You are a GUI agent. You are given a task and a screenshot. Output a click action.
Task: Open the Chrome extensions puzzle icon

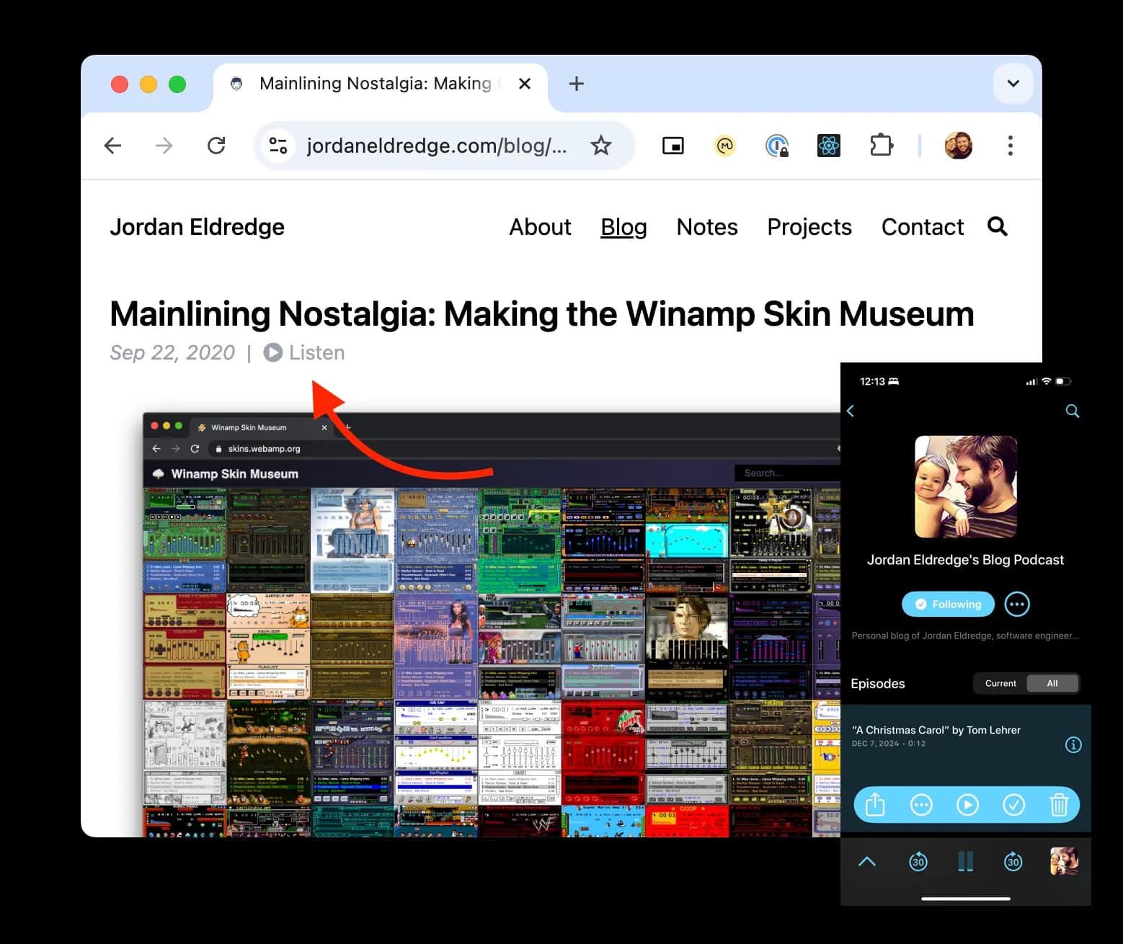(x=881, y=146)
